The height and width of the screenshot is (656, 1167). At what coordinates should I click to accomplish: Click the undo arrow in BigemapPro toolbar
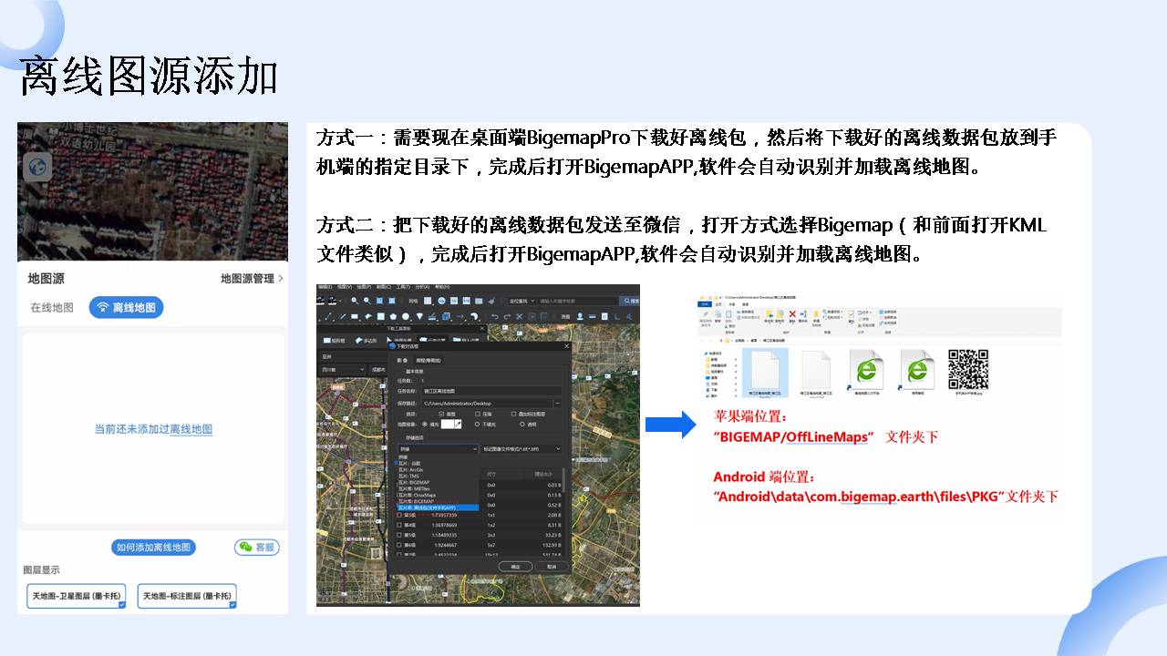tap(495, 316)
